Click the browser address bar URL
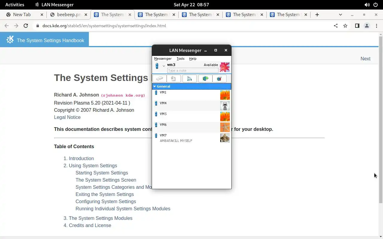Screen dimensions: 383x239 tap(104, 26)
